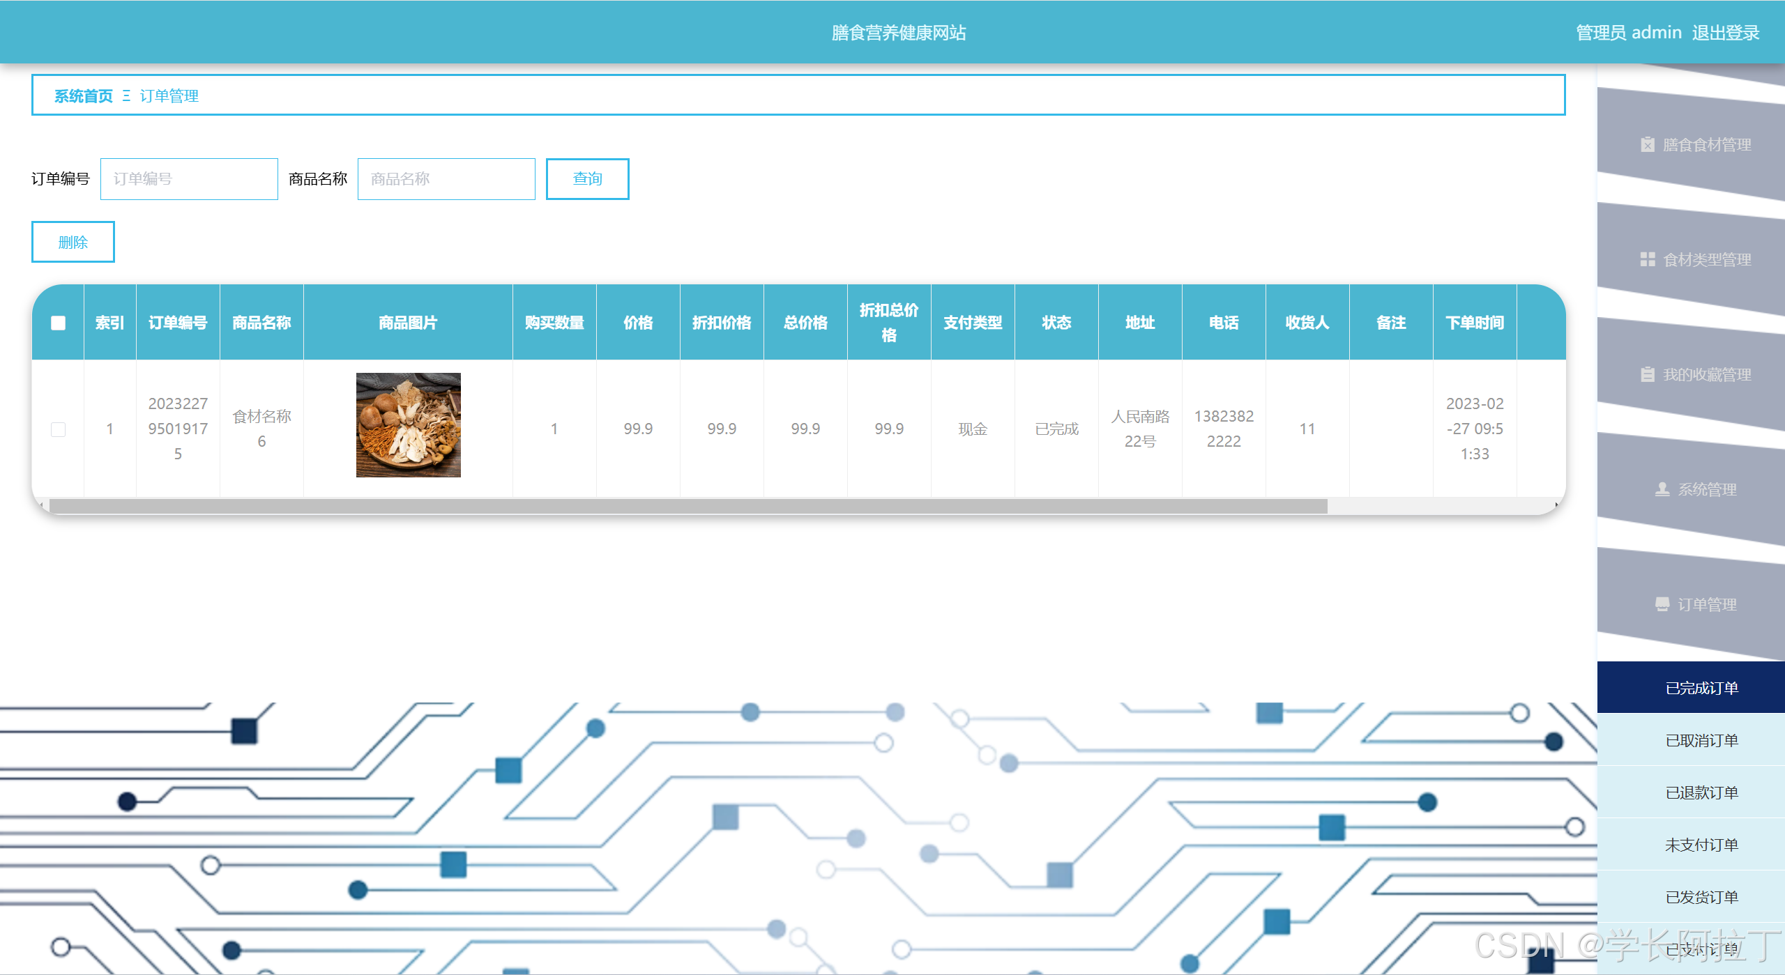Open the 已取消订单 submenu item
The image size is (1785, 975).
point(1701,740)
